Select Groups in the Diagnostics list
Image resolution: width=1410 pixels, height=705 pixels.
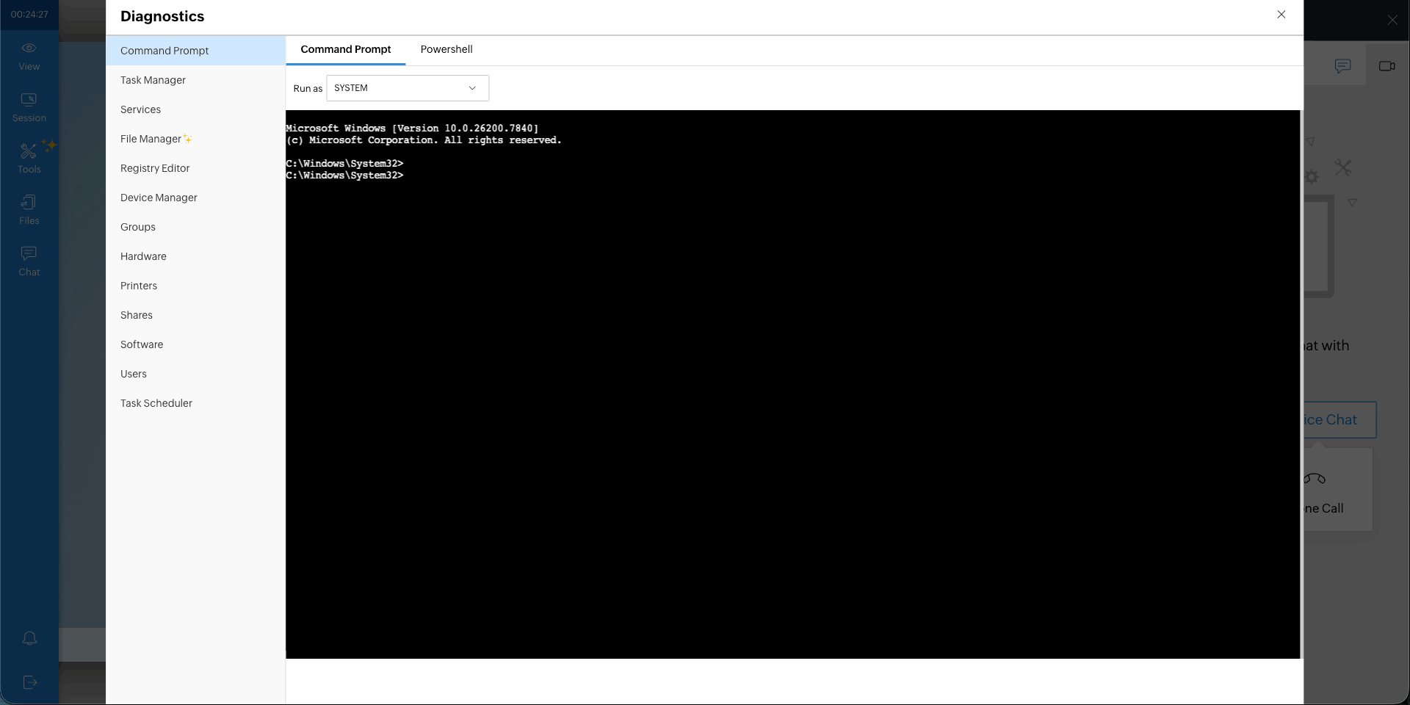pos(195,227)
